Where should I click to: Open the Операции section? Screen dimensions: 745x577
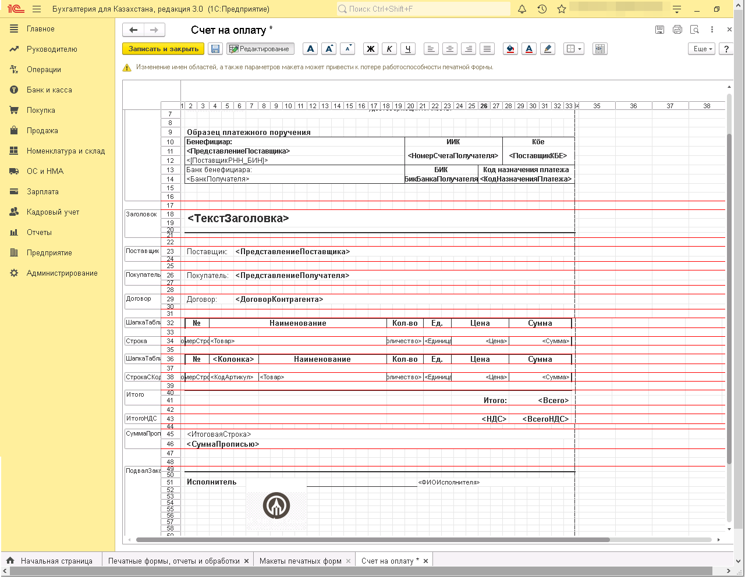pos(44,69)
